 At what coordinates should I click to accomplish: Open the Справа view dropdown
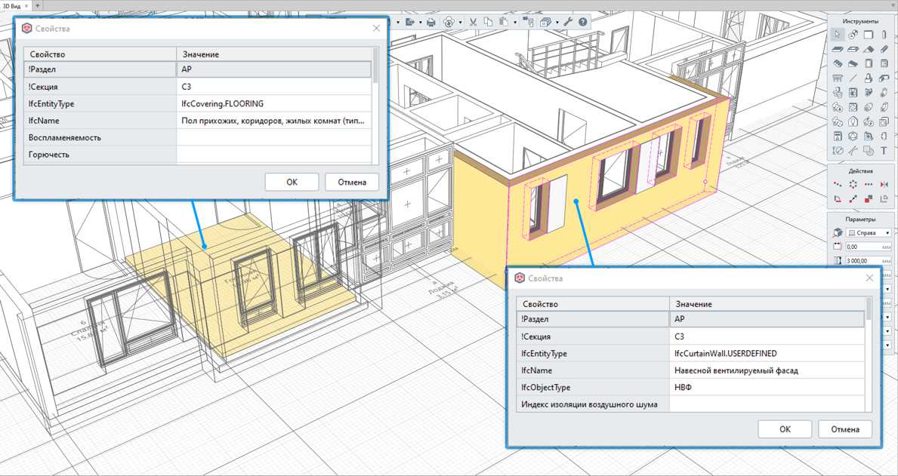pos(869,233)
